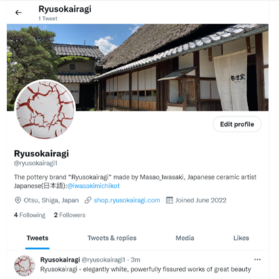Open the Media tab
Viewport: 279px width, 279px height.
[x=185, y=238]
